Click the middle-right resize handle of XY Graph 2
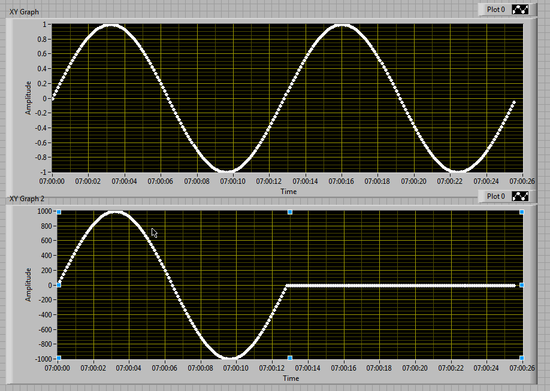550x391 pixels. click(522, 285)
